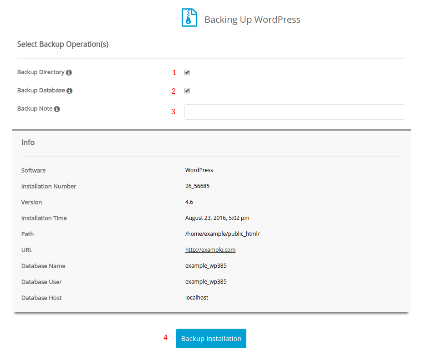Screen dimensions: 423x356
Task: Click the 'Database Host' label
Action: tap(41, 298)
